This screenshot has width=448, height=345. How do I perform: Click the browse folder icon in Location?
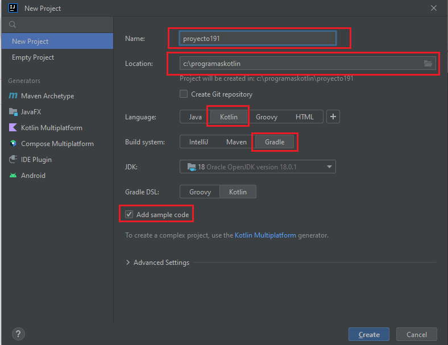point(428,64)
